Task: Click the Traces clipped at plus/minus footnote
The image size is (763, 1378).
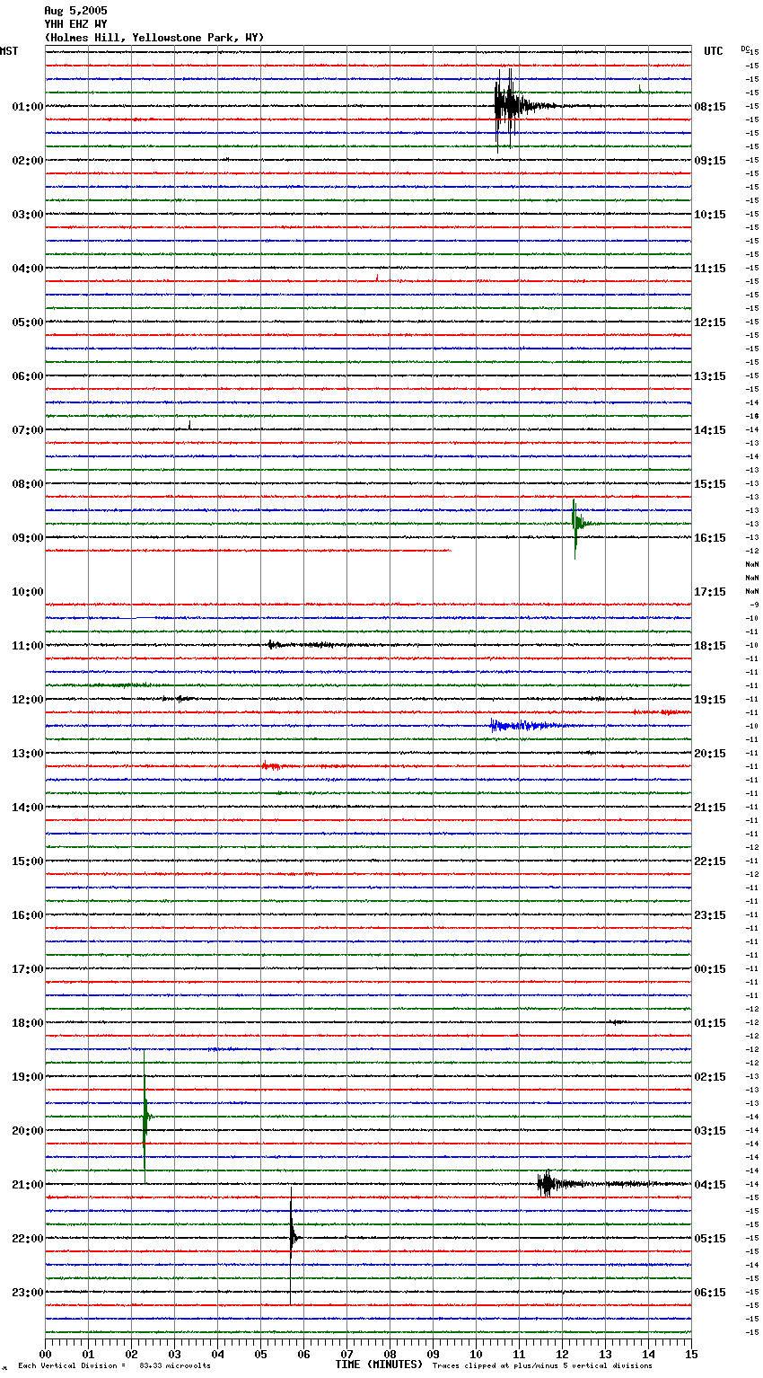Action: click(542, 1366)
